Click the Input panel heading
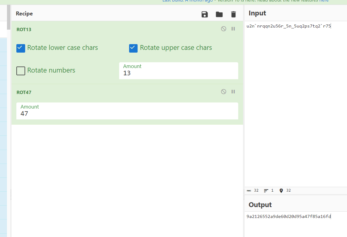Image resolution: width=347 pixels, height=237 pixels. coord(257,13)
